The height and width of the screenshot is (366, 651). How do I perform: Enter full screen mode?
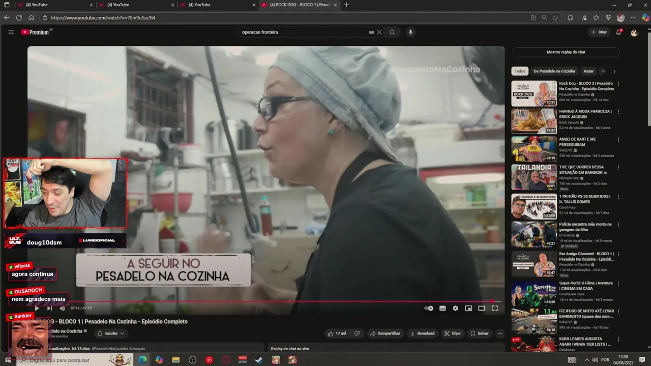click(x=495, y=308)
